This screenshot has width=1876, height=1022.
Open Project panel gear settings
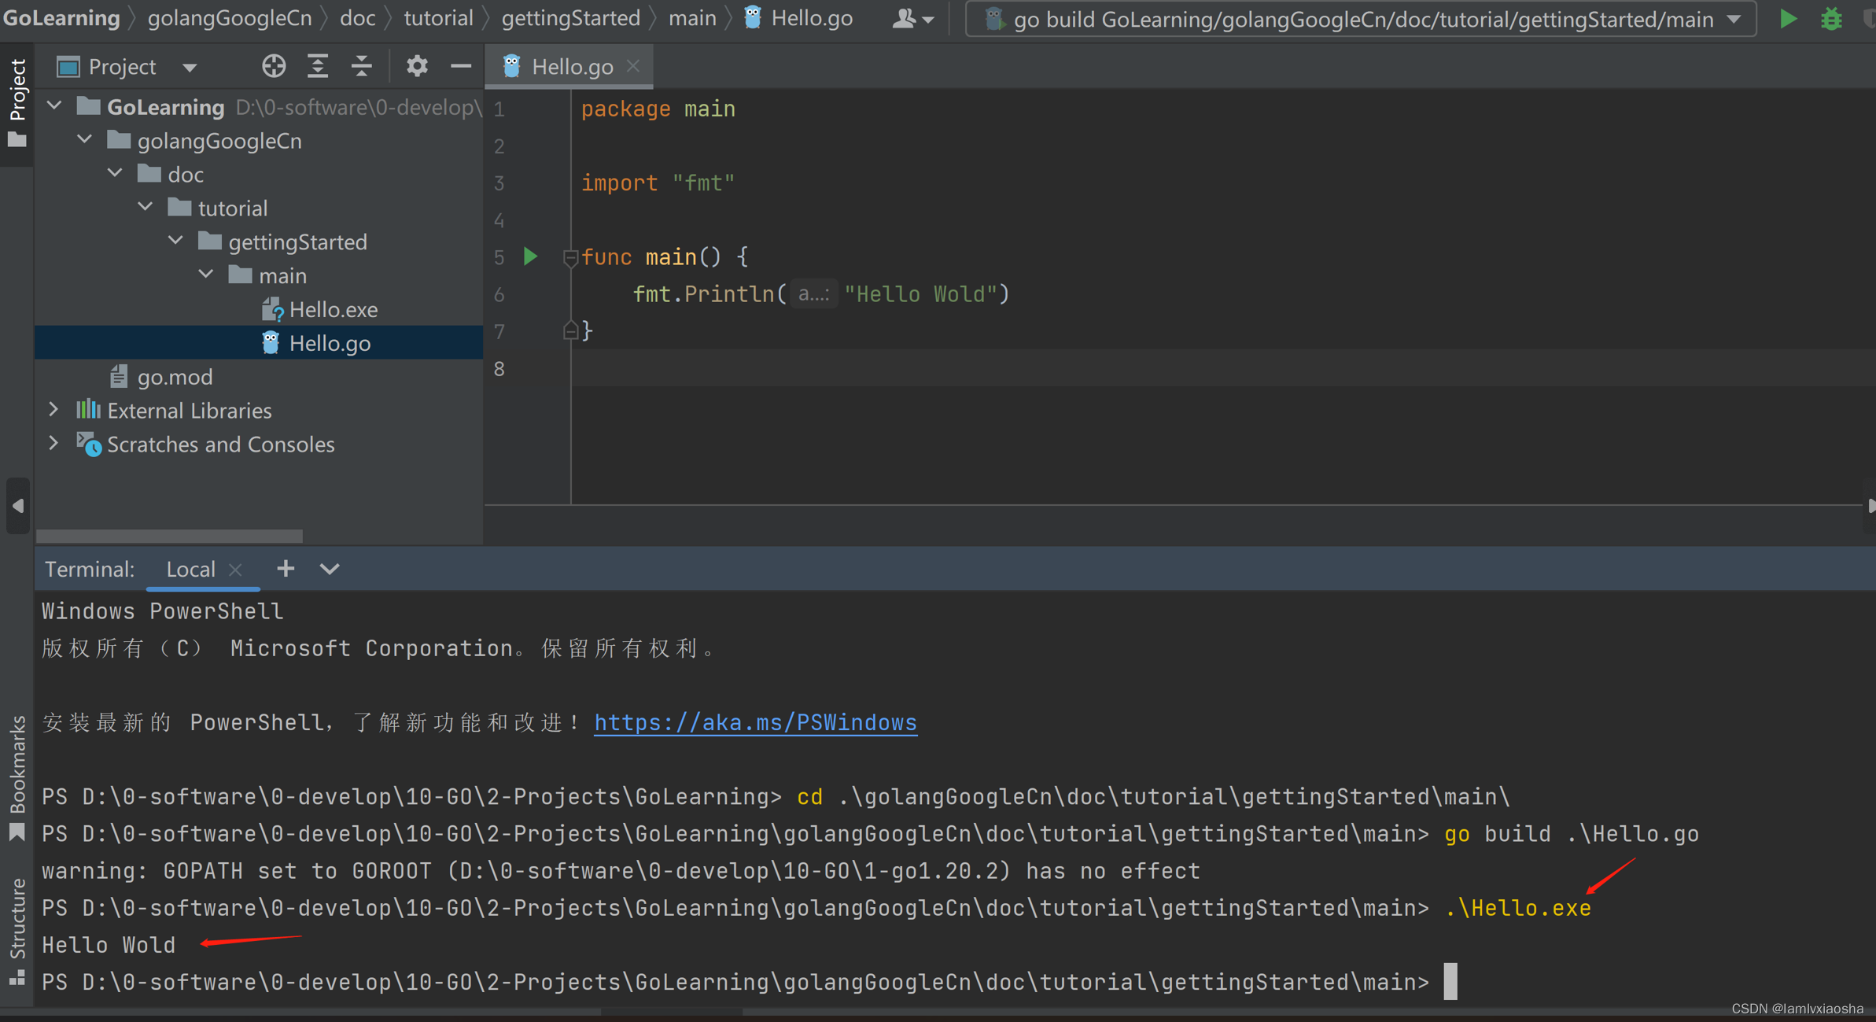(x=417, y=66)
